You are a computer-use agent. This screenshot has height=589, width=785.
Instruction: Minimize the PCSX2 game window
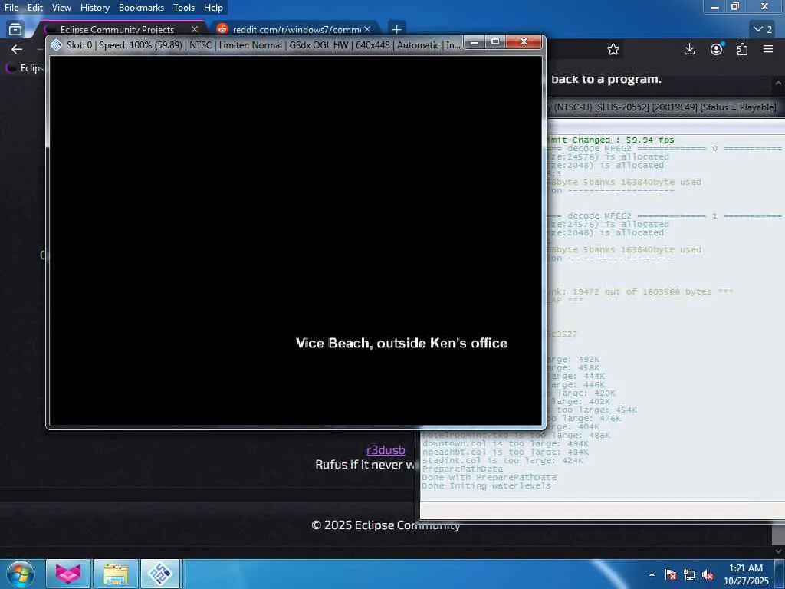[474, 42]
